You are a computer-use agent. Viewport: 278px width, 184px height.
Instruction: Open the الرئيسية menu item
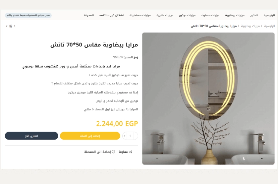[269, 15]
